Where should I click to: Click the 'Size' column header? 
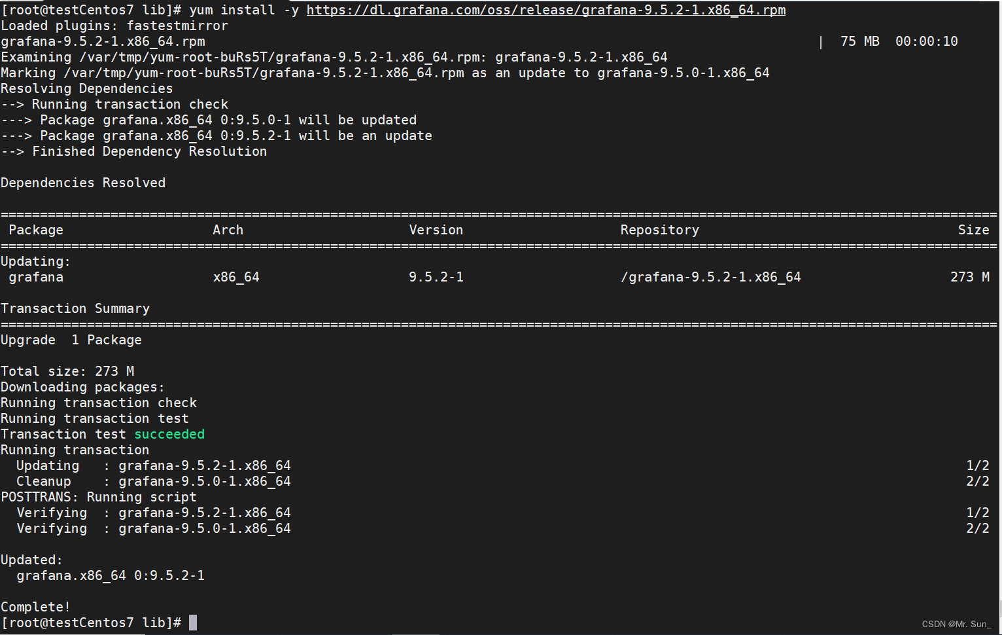click(974, 230)
